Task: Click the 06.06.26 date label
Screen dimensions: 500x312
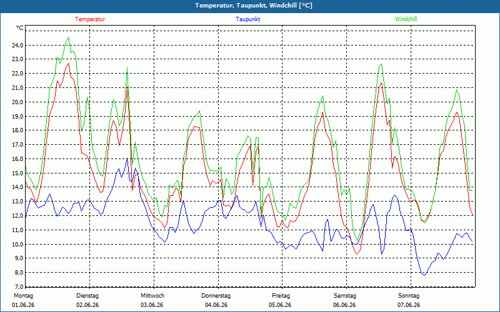Action: tap(344, 305)
